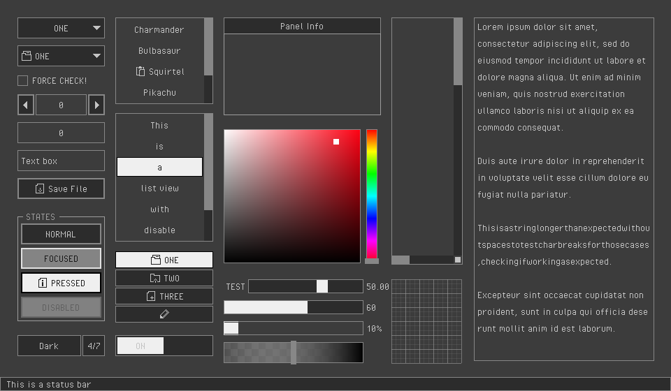Click the FOCUSED state button
Screen dimensions: 671x391
(x=61, y=258)
